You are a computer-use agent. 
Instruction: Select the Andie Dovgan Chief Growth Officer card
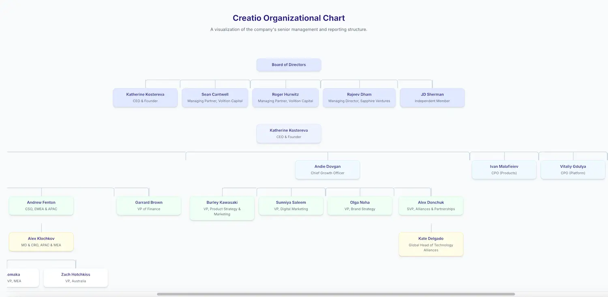(328, 170)
